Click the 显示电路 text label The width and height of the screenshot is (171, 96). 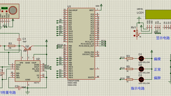coord(163,38)
